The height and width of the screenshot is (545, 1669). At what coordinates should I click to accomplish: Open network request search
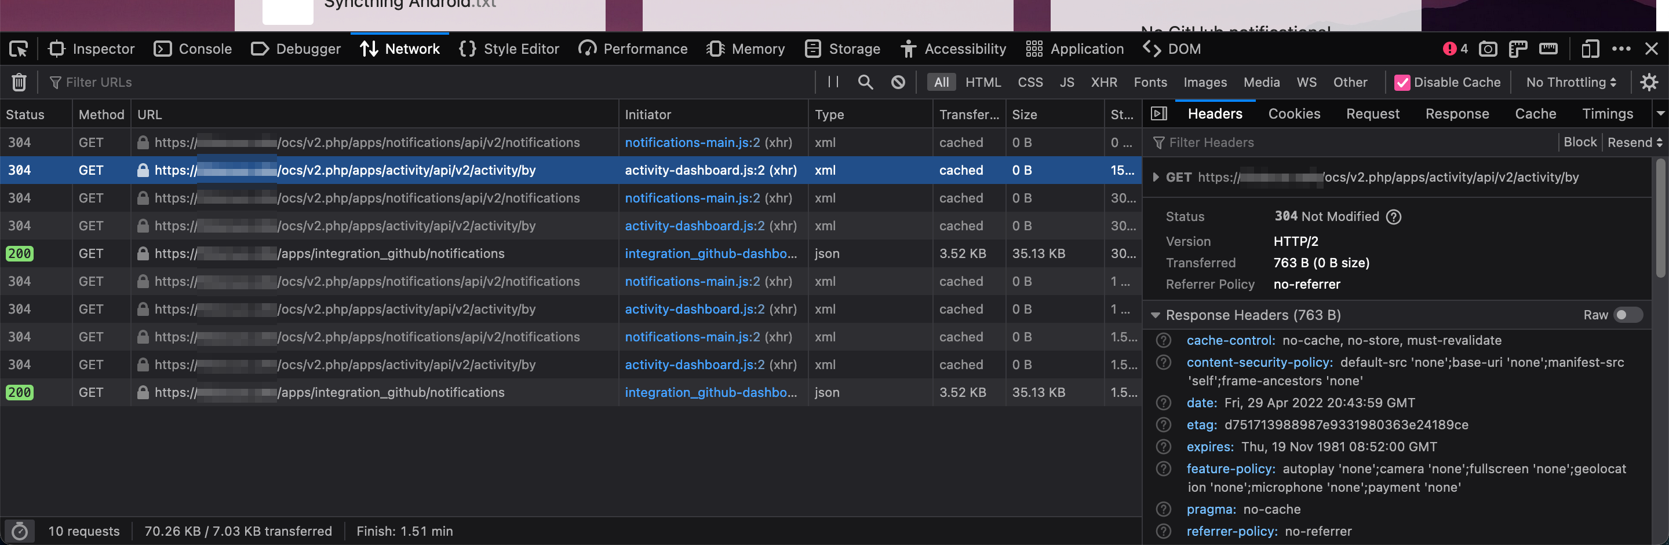(x=865, y=82)
